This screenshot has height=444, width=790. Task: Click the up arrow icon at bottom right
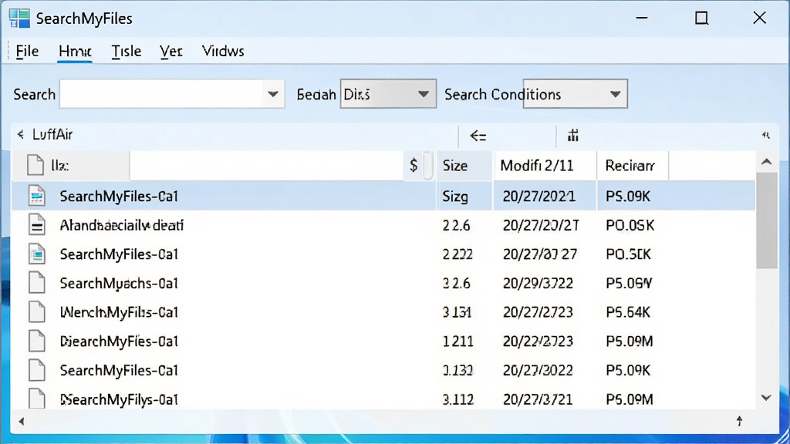coord(739,421)
